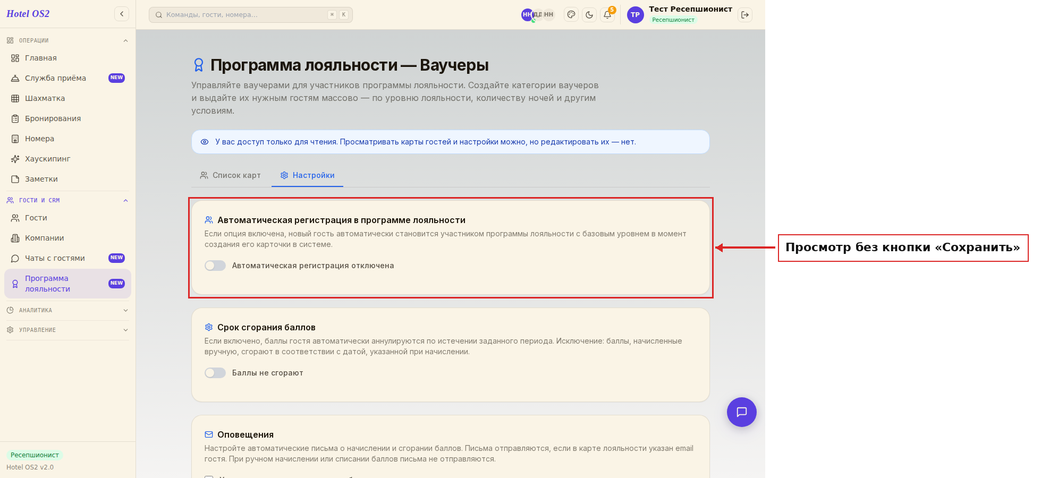The image size is (1041, 478).
Task: Collapse the ГОСТИ И CRM section chevron
Action: [x=125, y=201]
